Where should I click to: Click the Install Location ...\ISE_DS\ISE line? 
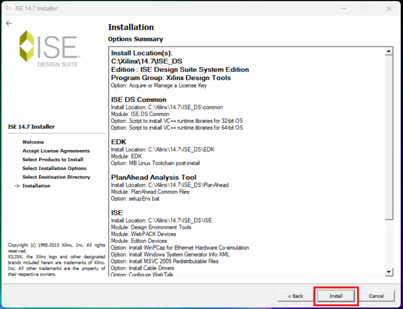161,221
